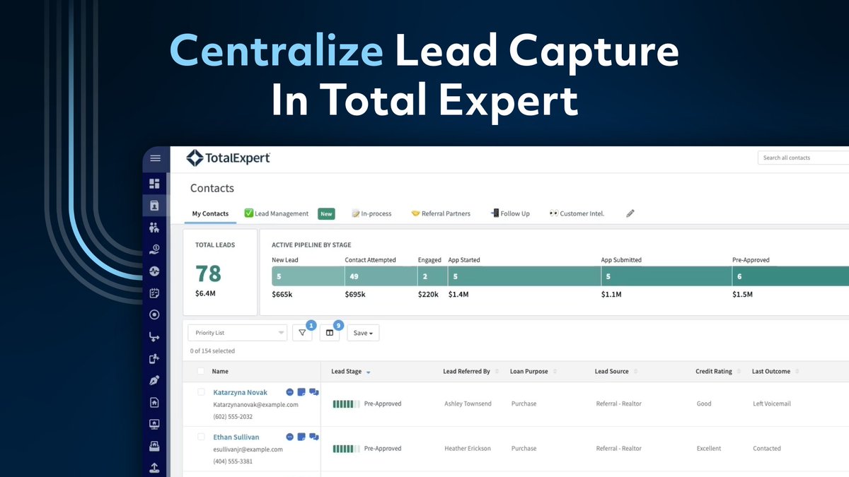Viewport: 849px width, 477px height.
Task: Open the printer icon in sidebar
Action: coord(155,446)
